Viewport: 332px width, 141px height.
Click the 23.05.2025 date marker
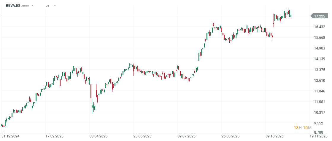click(142, 136)
